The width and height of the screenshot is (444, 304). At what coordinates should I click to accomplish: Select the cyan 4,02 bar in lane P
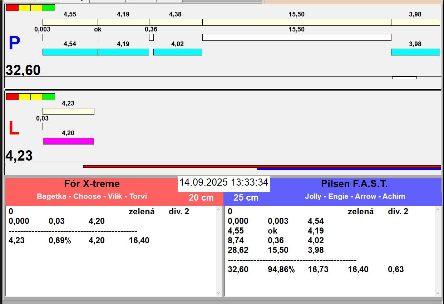[178, 52]
